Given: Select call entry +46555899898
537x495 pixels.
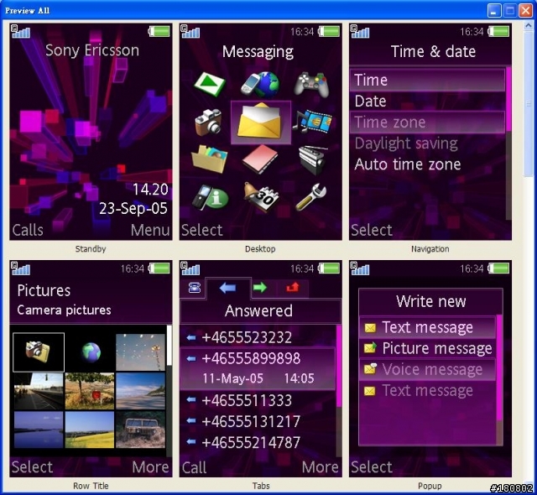Looking at the screenshot, I should pyautogui.click(x=258, y=368).
